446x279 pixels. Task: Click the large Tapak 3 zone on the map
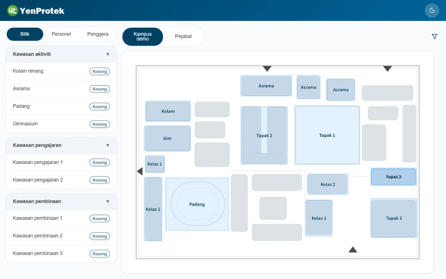394,218
